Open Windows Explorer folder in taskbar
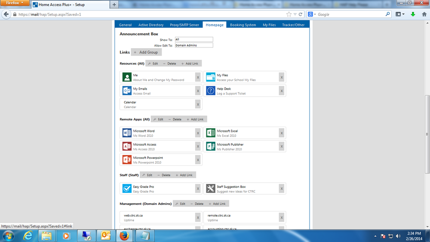The height and width of the screenshot is (242, 430). click(46, 236)
